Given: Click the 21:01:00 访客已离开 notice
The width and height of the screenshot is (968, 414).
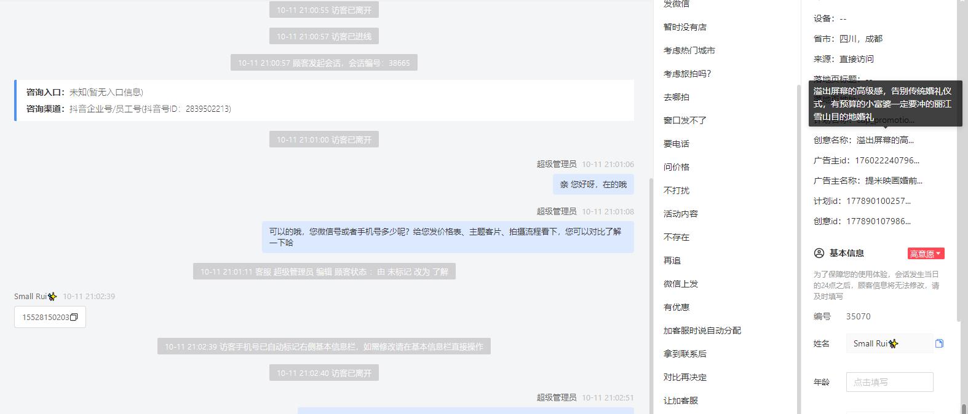Looking at the screenshot, I should (x=324, y=139).
